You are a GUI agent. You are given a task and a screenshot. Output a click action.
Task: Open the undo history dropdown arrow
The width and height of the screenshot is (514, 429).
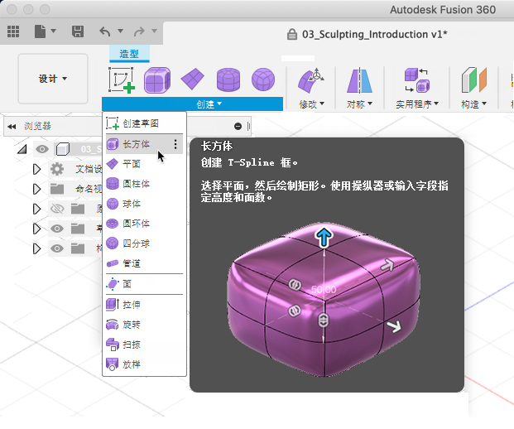(120, 31)
